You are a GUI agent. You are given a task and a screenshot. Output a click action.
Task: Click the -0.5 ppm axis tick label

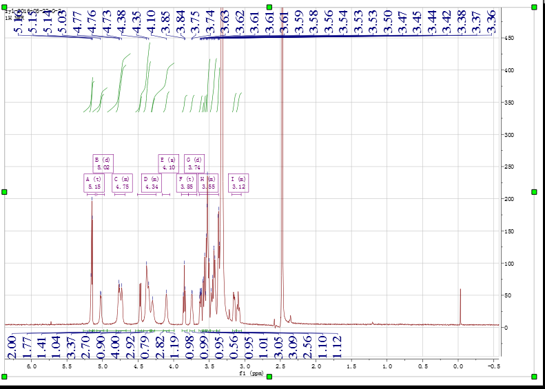tap(494, 366)
